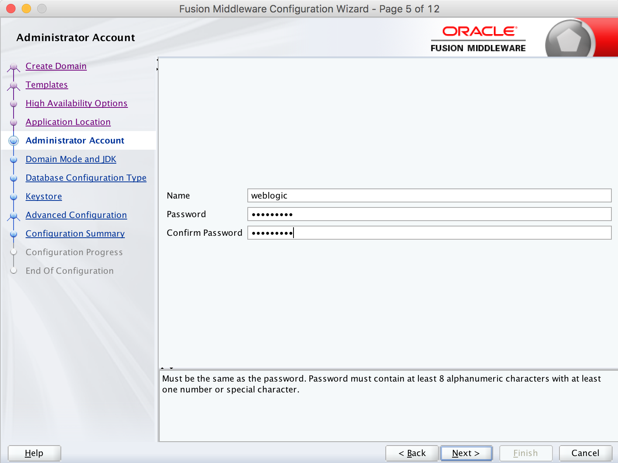Proceed with the Next button
Viewport: 618px width, 463px height.
click(x=466, y=453)
